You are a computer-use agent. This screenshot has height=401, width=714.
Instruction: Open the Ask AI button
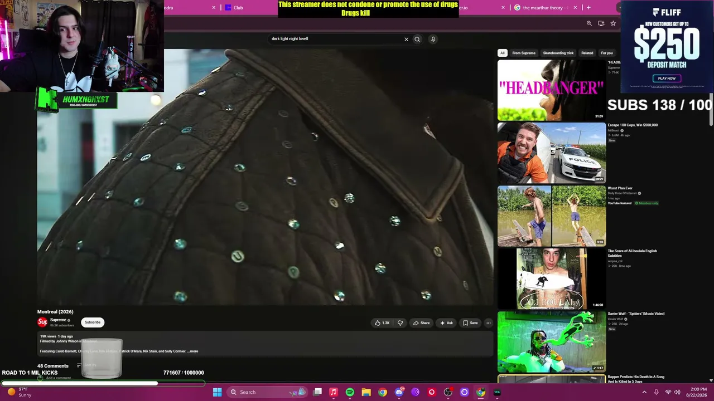pyautogui.click(x=446, y=323)
